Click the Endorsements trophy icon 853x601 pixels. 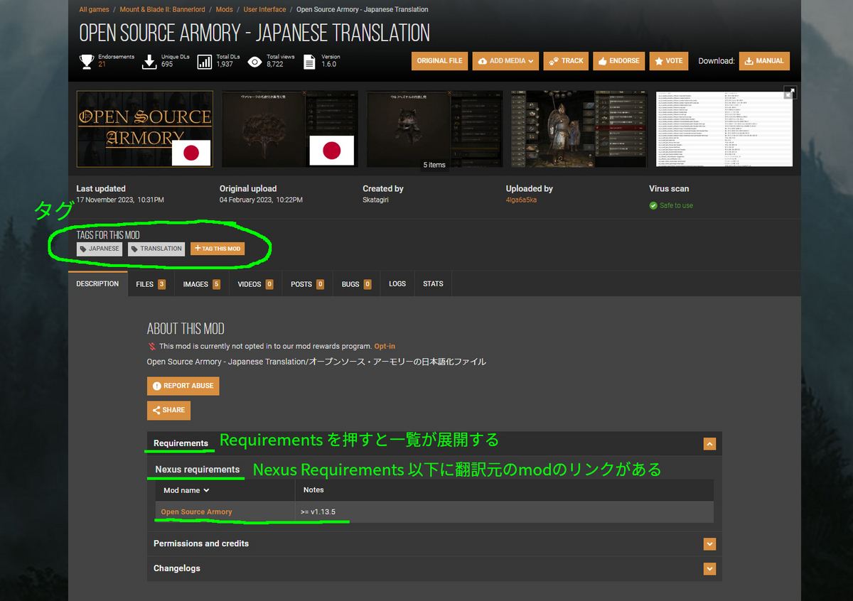[x=88, y=62]
